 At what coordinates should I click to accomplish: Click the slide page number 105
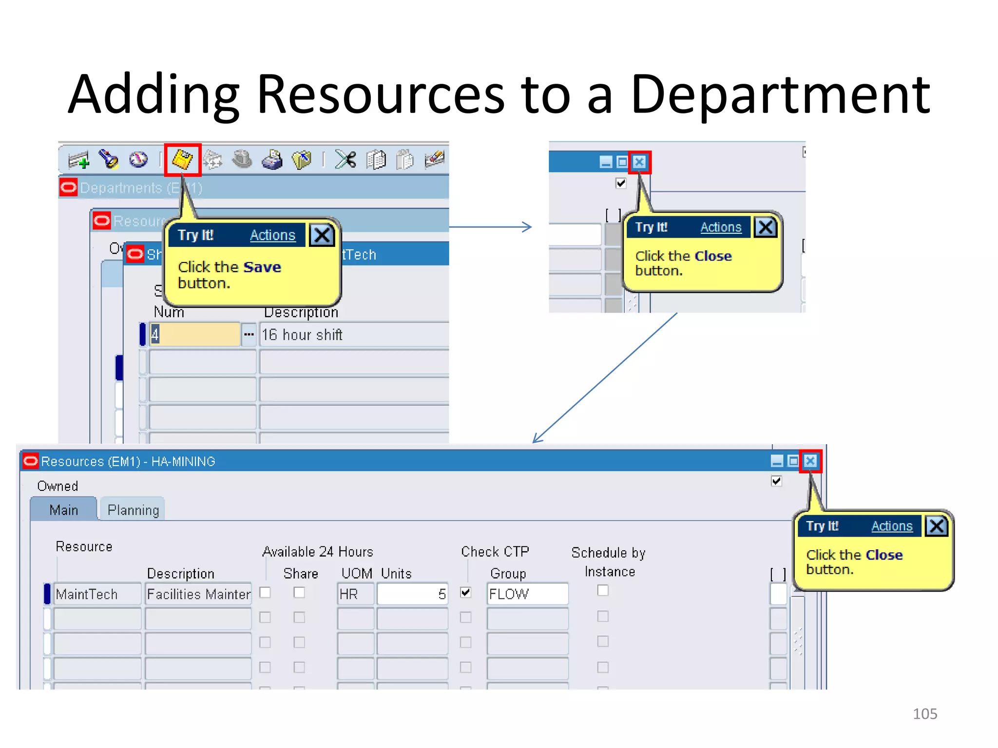click(x=925, y=714)
